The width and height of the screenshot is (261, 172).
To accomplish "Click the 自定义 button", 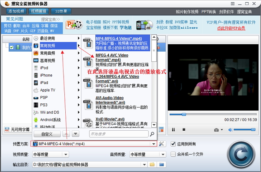I will coord(47,134).
